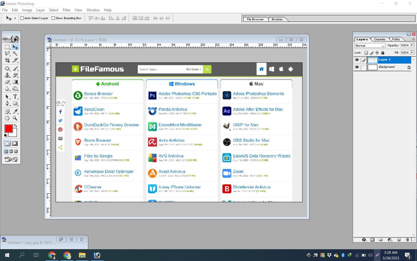Click the white background color swatch

[x=14, y=134]
